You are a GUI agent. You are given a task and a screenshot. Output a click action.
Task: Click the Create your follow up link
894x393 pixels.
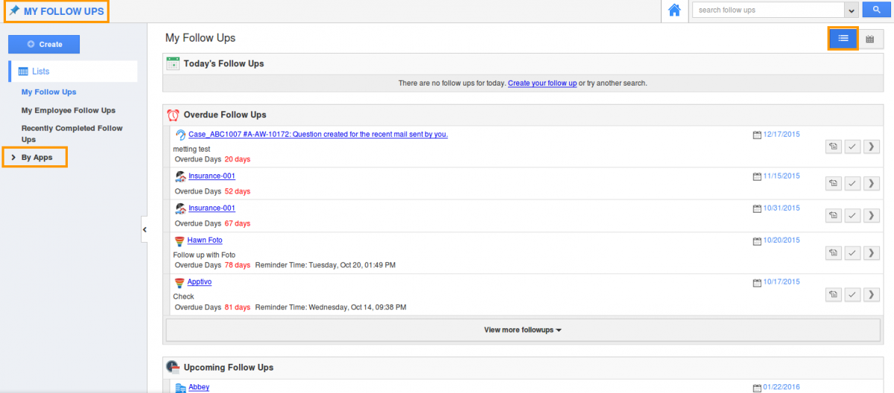(542, 83)
